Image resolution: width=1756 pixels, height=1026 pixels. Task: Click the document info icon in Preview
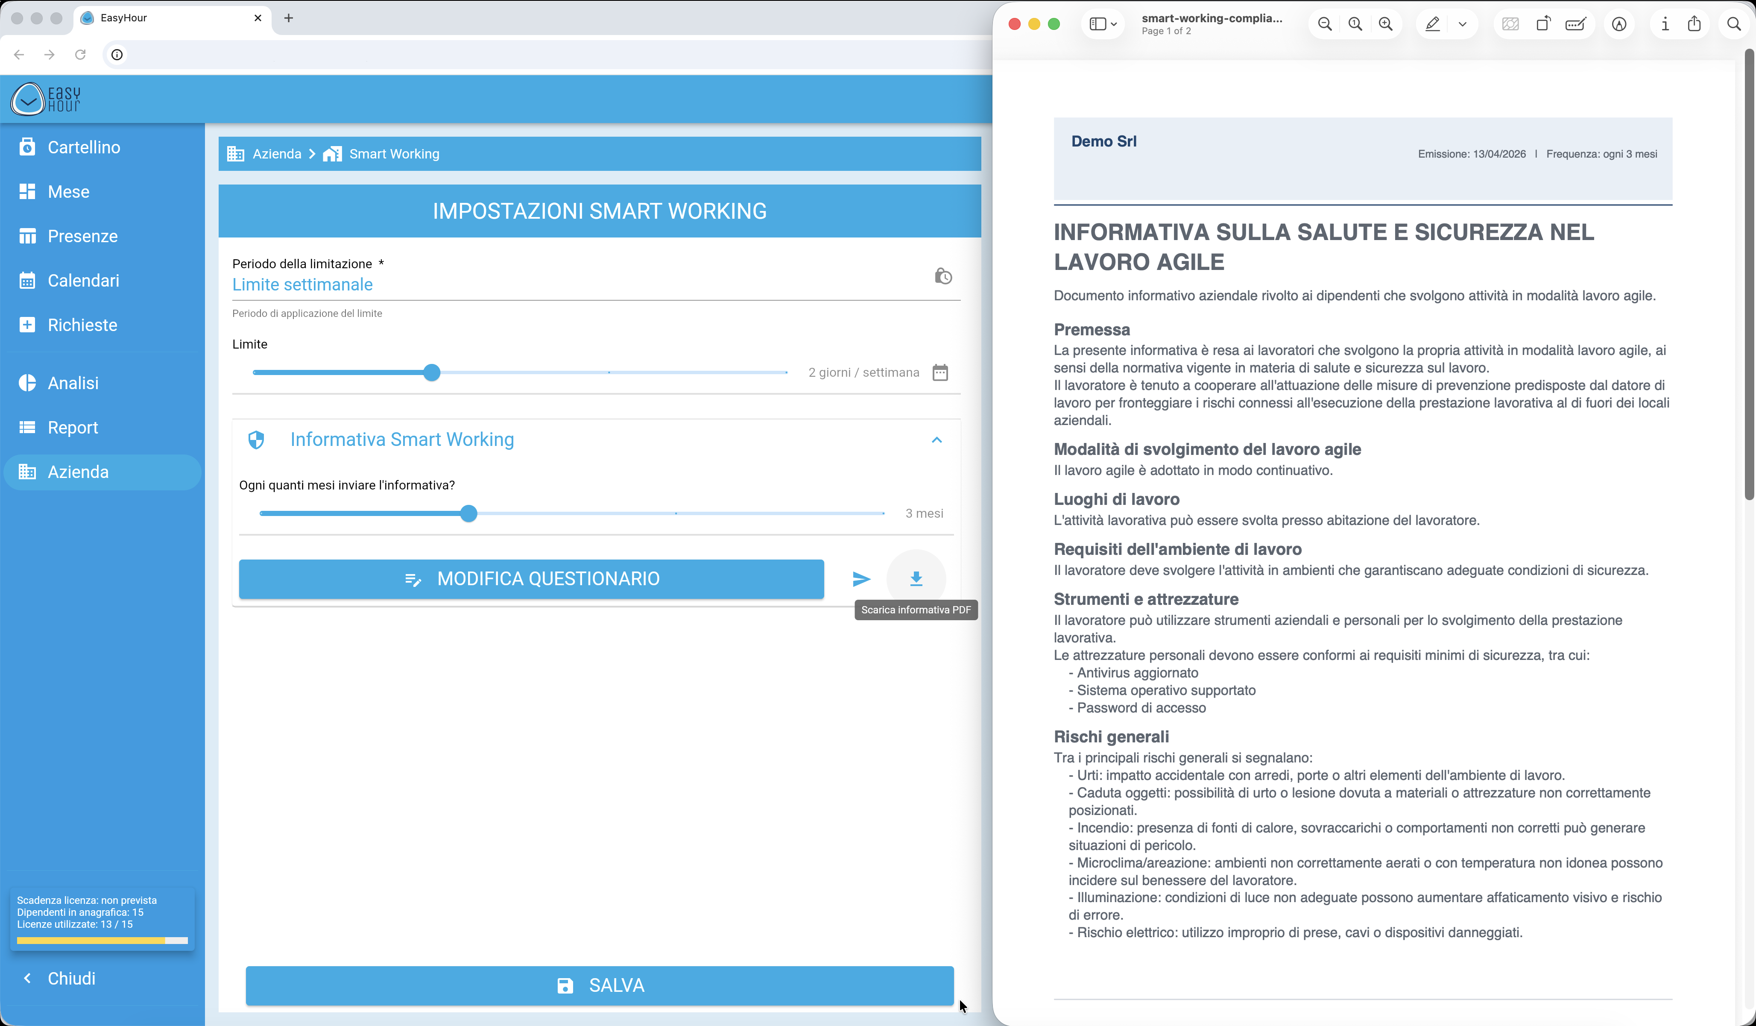[x=1664, y=23]
